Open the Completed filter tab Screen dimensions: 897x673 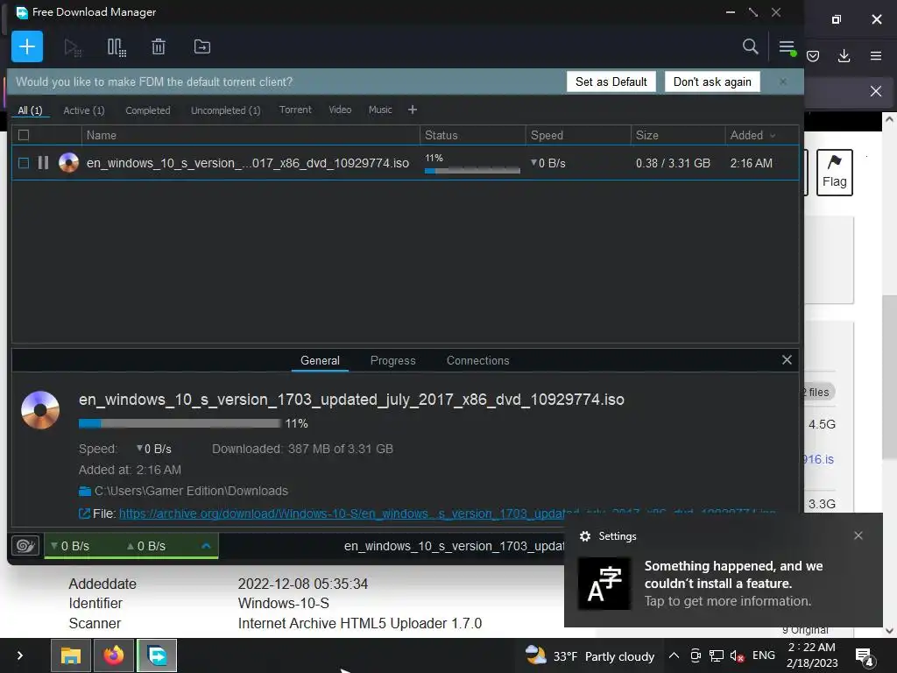click(148, 110)
